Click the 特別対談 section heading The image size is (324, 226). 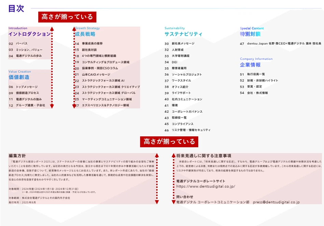pyautogui.click(x=250, y=34)
